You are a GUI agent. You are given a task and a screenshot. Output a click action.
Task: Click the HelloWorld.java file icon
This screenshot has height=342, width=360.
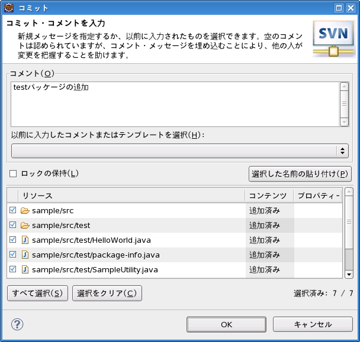click(x=25, y=240)
